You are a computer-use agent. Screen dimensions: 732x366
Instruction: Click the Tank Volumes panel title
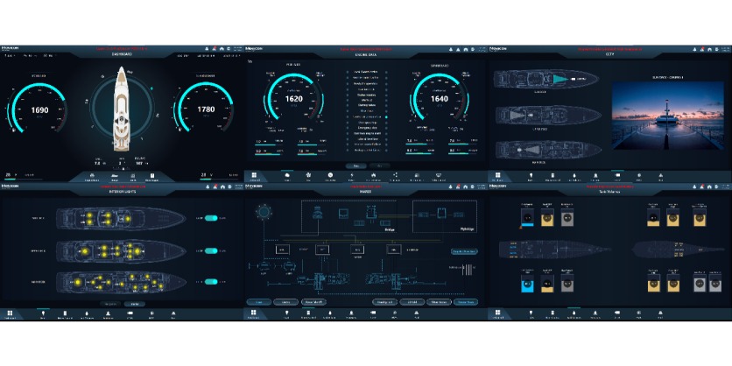[x=609, y=192]
